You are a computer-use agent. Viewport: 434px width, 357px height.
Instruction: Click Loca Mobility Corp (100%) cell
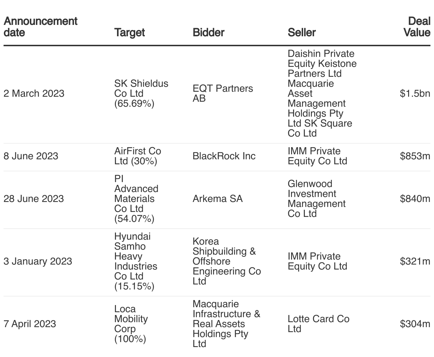tap(131, 324)
